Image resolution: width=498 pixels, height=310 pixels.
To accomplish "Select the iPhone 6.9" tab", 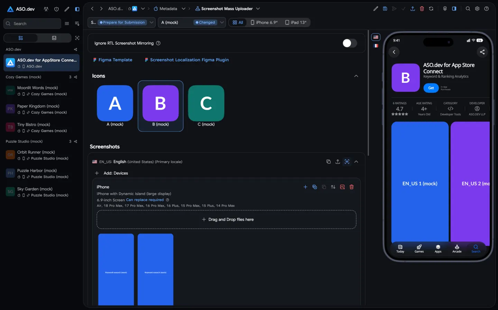I will click(264, 22).
